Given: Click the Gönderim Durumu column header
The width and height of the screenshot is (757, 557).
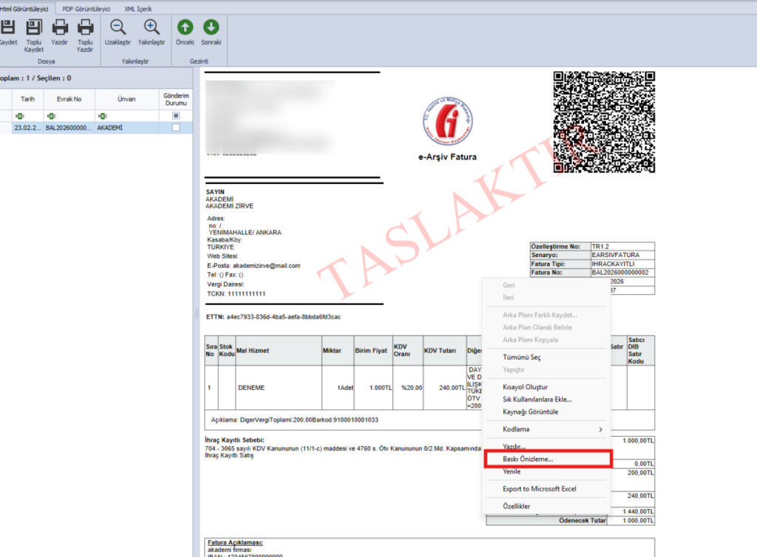Looking at the screenshot, I should point(176,99).
